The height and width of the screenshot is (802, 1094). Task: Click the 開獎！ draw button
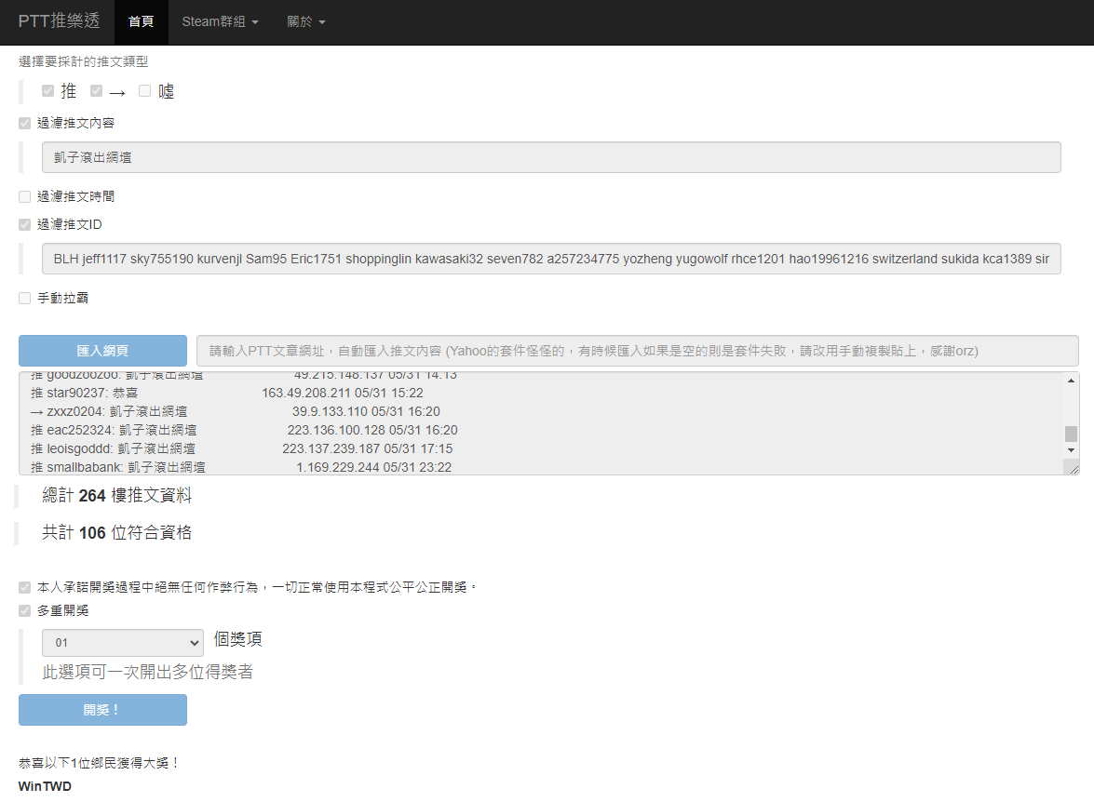point(102,710)
